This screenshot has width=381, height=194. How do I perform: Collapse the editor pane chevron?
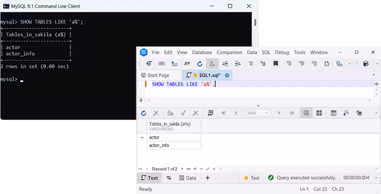click(258, 106)
